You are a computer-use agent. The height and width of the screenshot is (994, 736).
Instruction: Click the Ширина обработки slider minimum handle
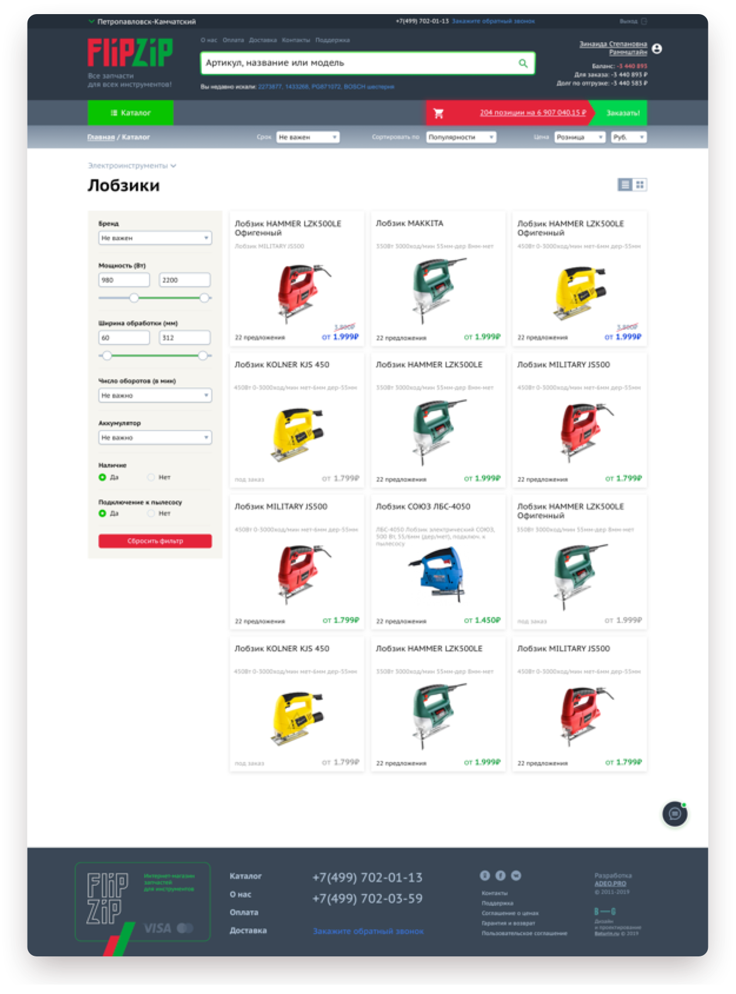[107, 355]
